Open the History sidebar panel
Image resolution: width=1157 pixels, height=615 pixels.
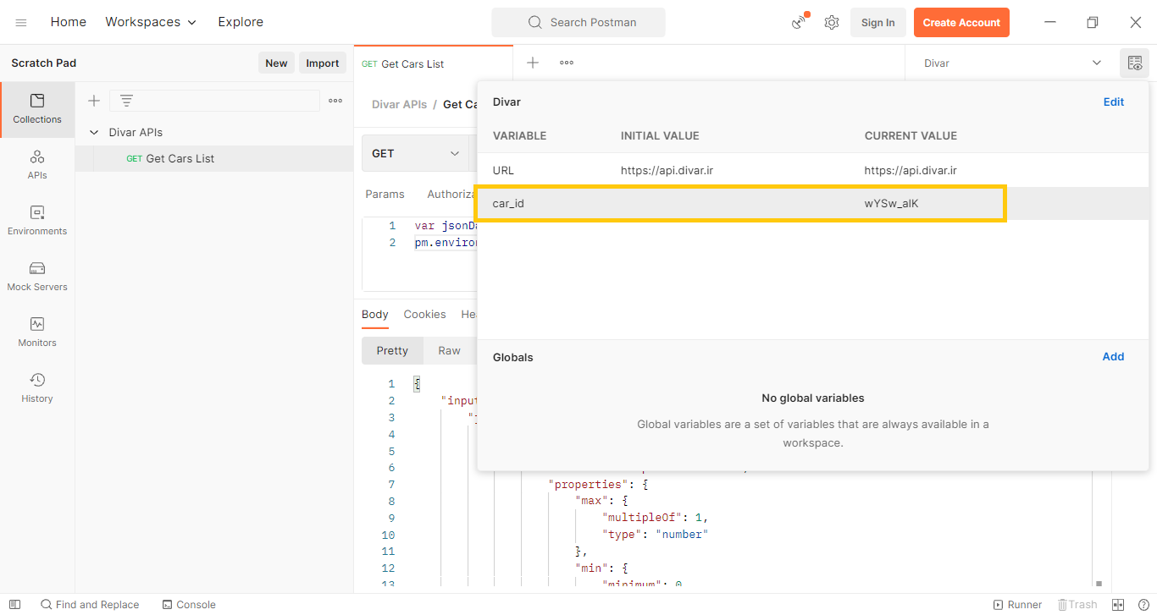tap(37, 388)
